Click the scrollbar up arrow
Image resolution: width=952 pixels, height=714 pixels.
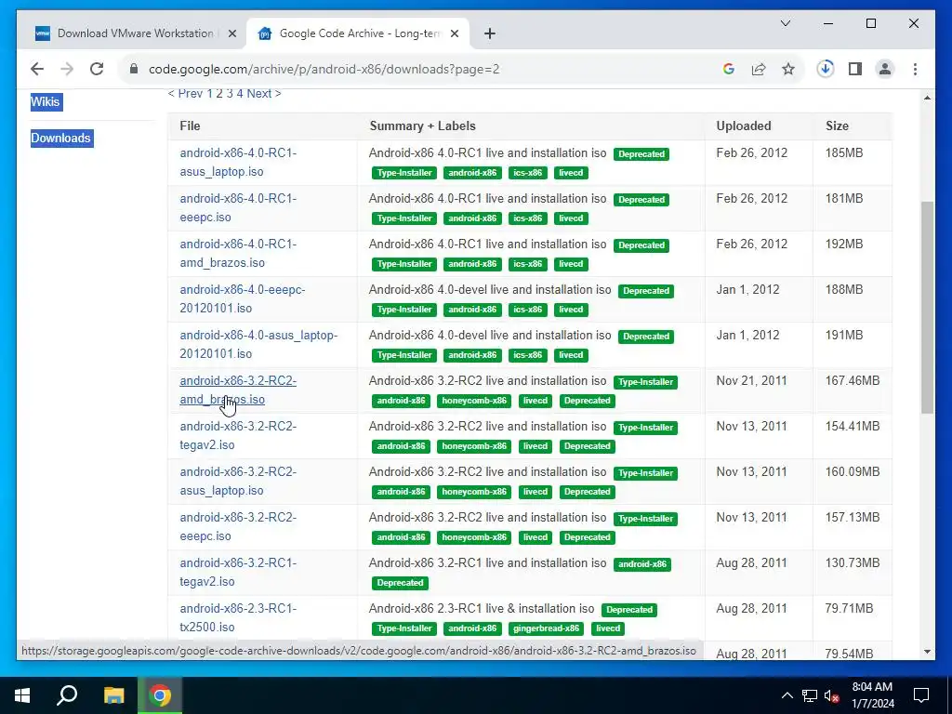click(927, 97)
